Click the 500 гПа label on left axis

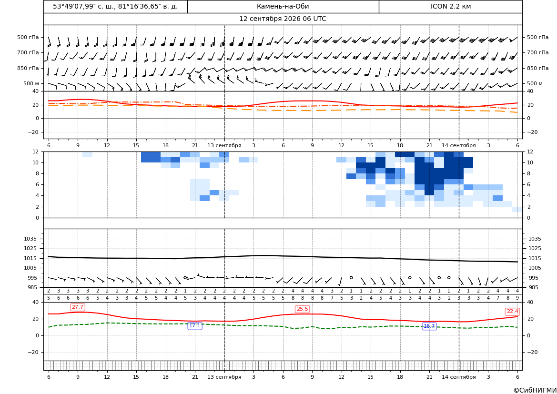pyautogui.click(x=28, y=37)
